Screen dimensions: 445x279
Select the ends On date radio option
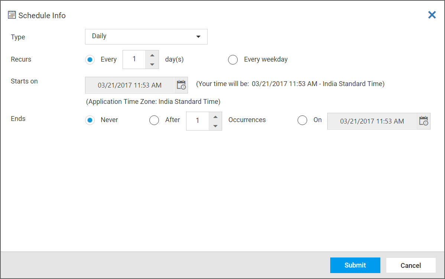click(x=302, y=120)
